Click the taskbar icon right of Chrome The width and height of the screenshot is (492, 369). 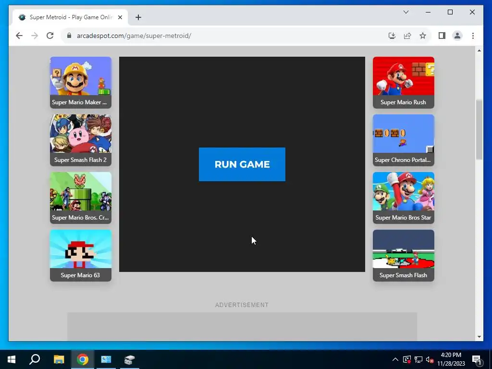106,359
